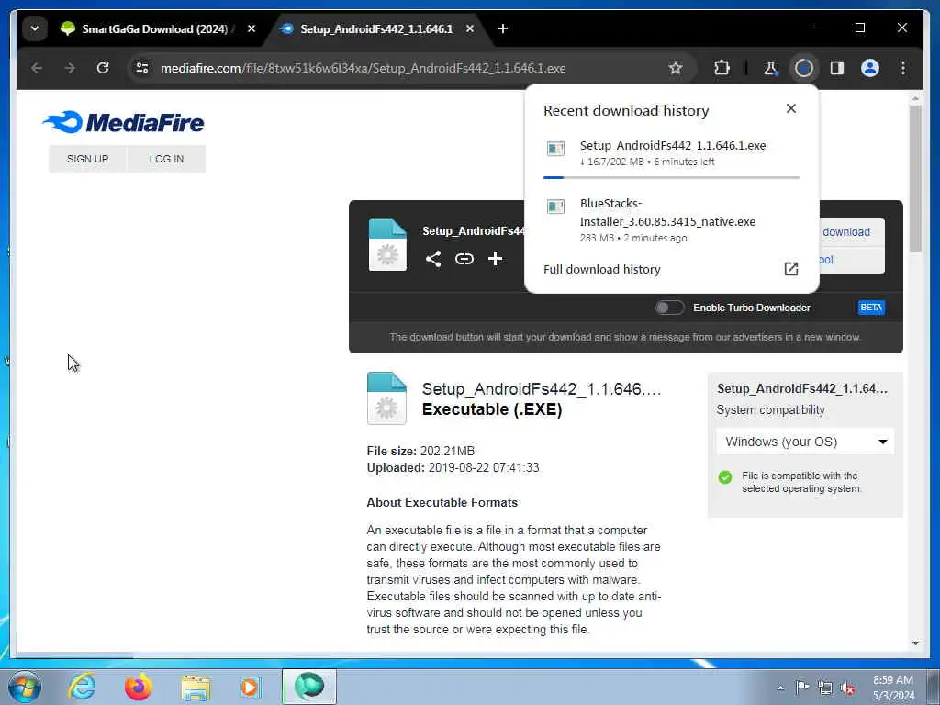Go forward to next page
Screen dimensions: 940x705
coord(70,68)
